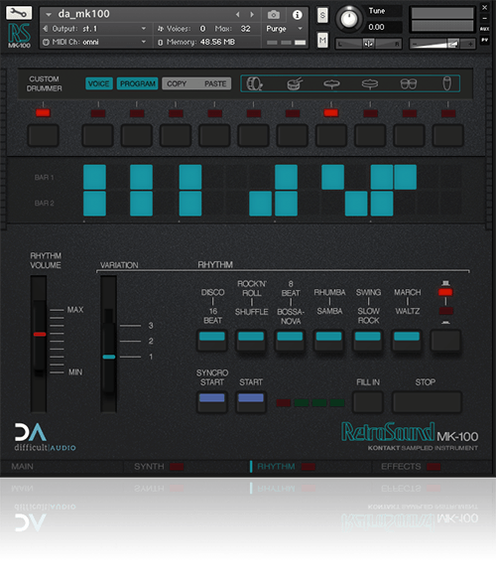This screenshot has height=585, width=496.
Task: Click the Max voices value 32
Action: [x=245, y=29]
